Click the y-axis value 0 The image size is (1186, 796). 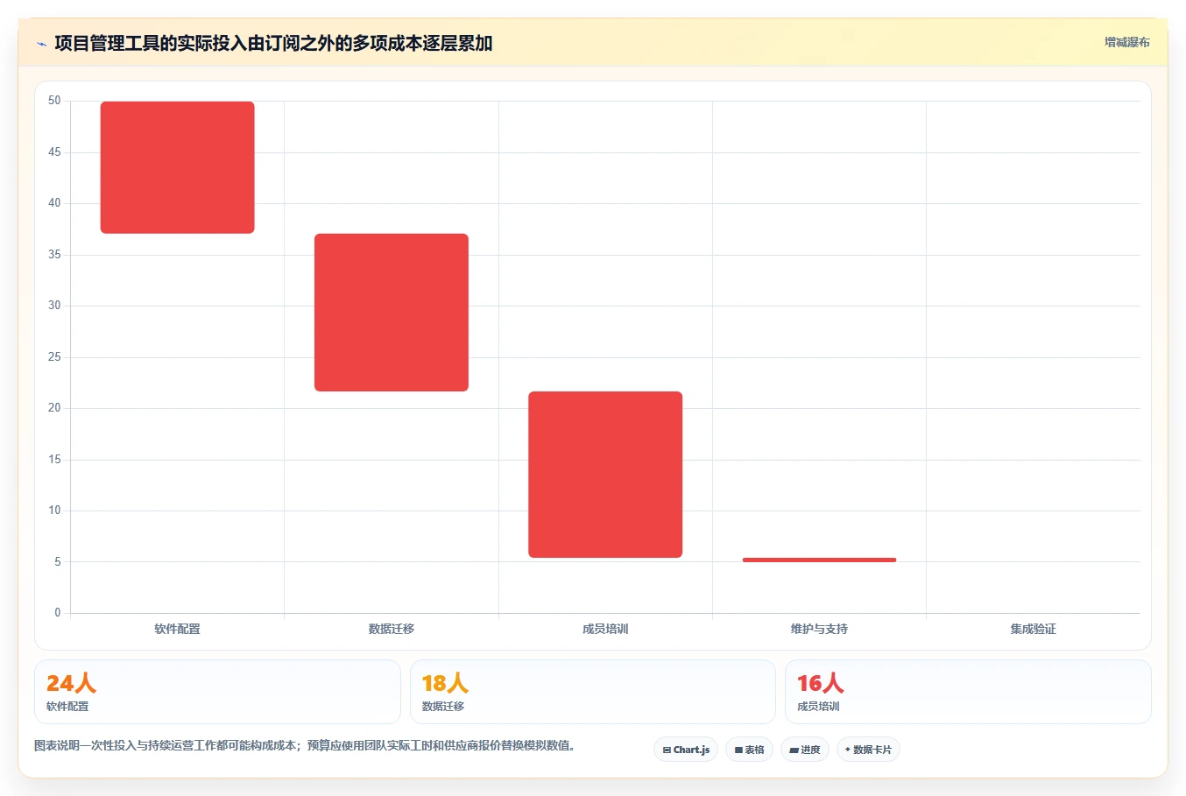[58, 613]
